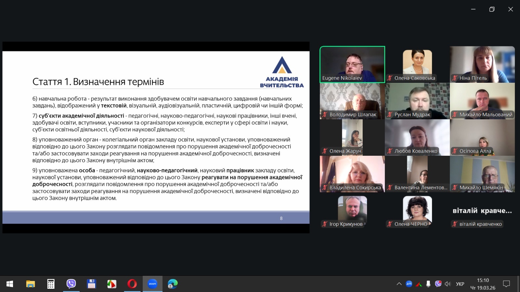
Task: Open the Viber tray icon with notification badge
Action: coord(438,284)
